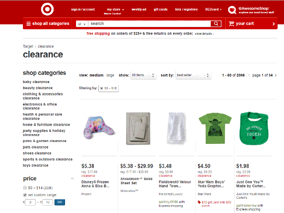
Task: Open the gift cards menu item
Action: click(x=160, y=9)
